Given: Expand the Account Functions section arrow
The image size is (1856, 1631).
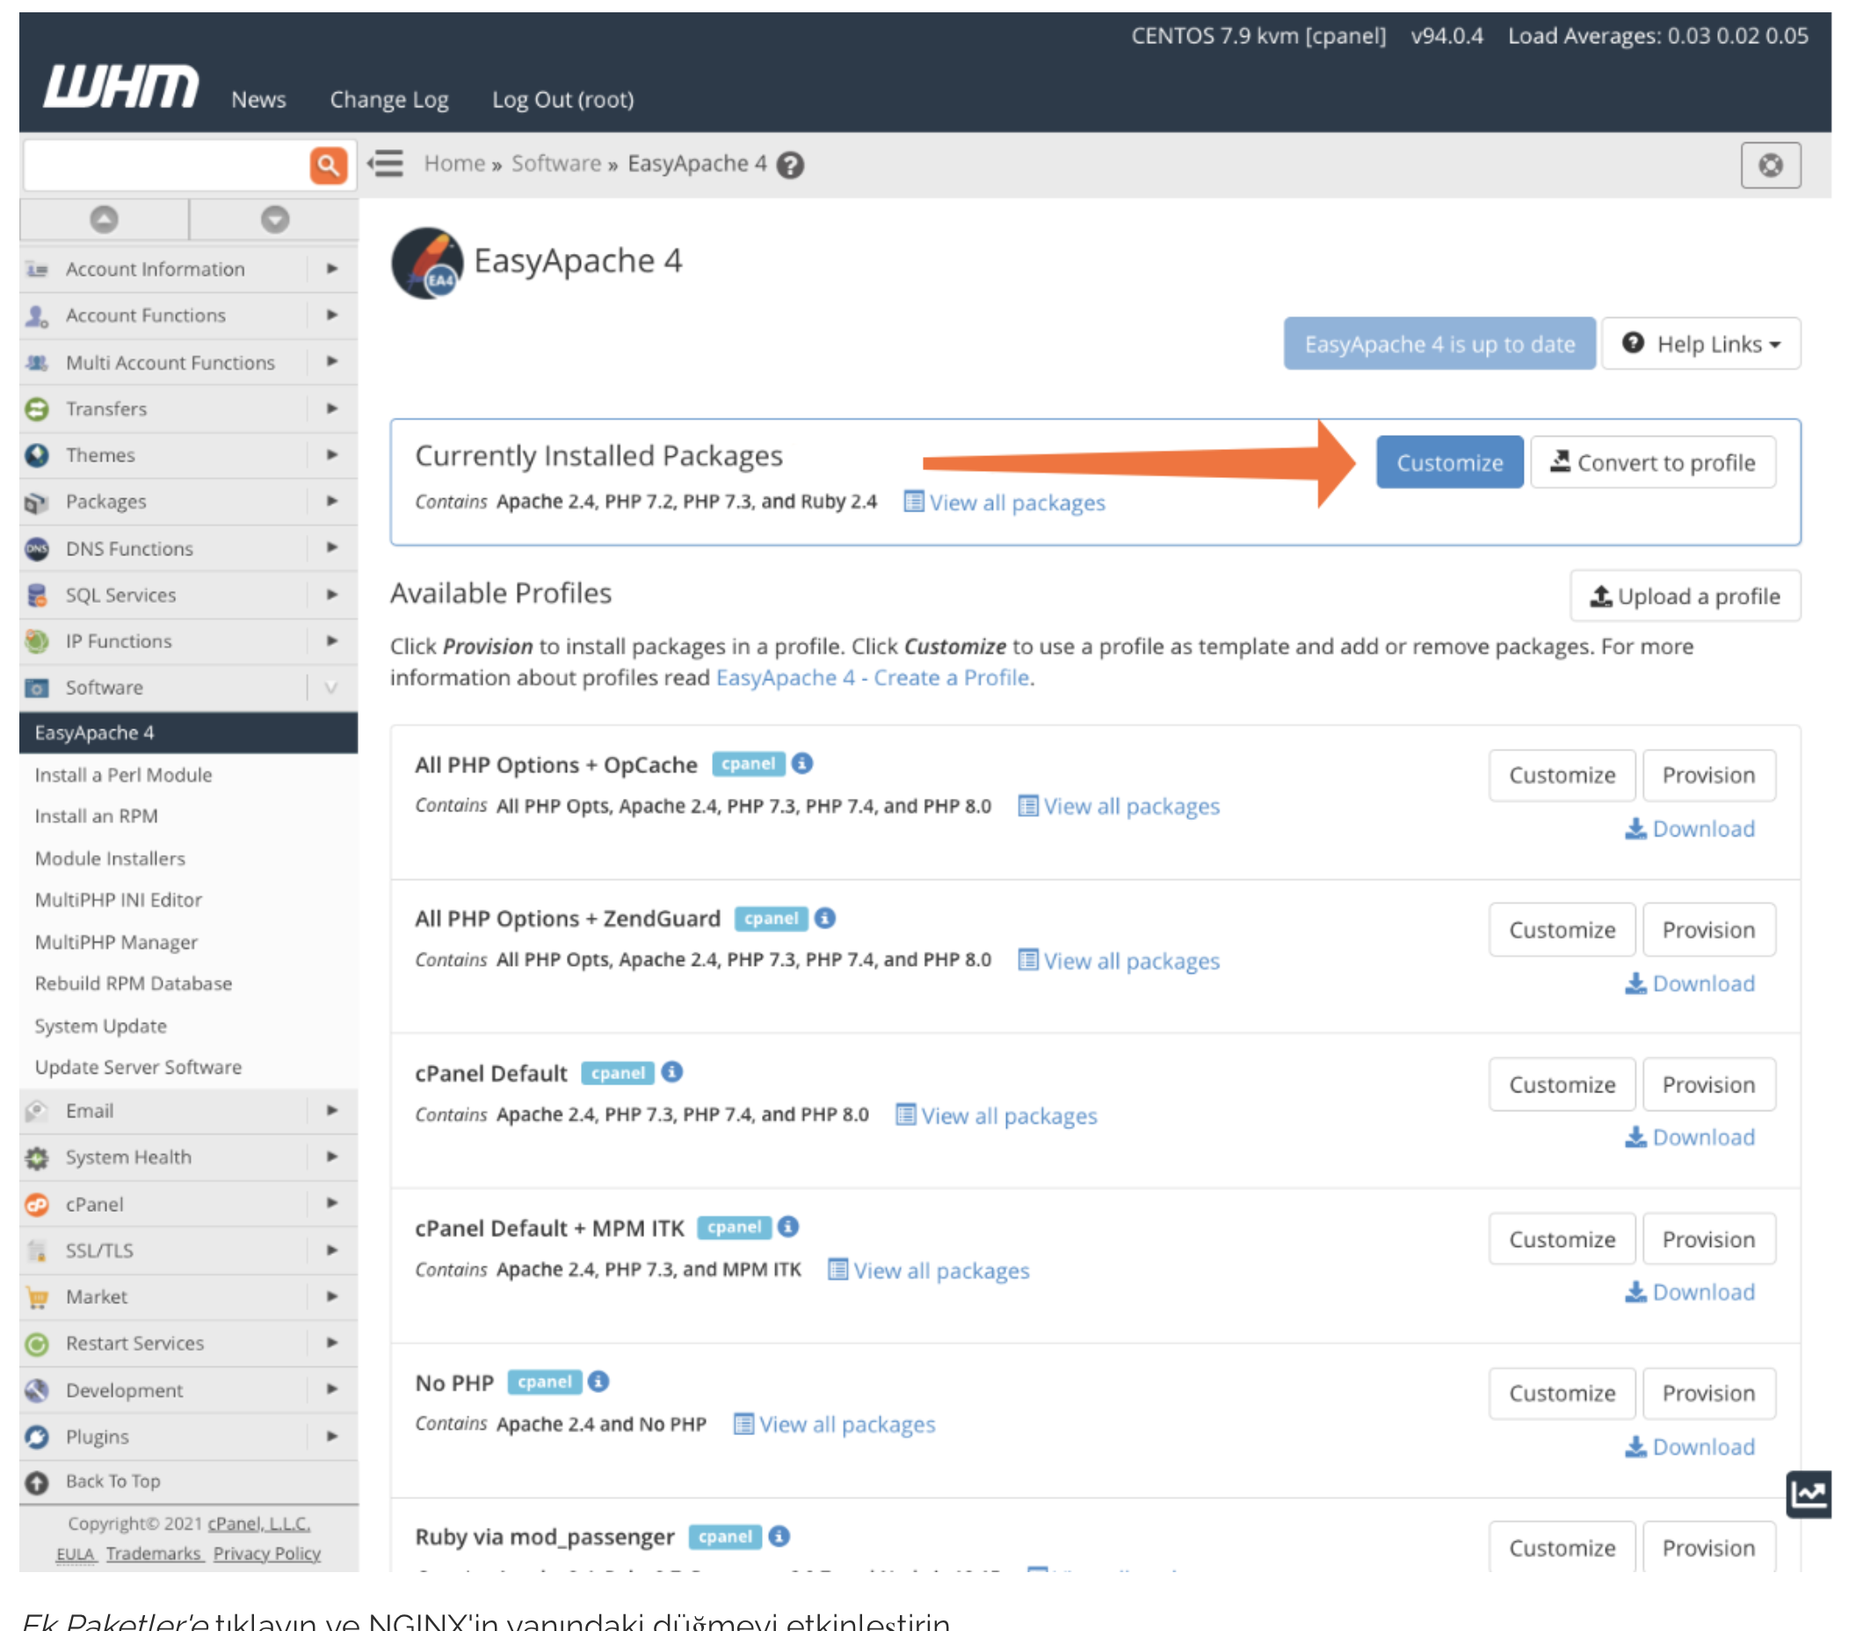Looking at the screenshot, I should click(x=332, y=315).
